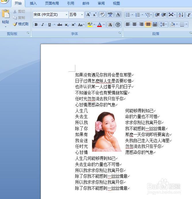Open the 页面布局 (Page Layout) tab

[52, 3]
